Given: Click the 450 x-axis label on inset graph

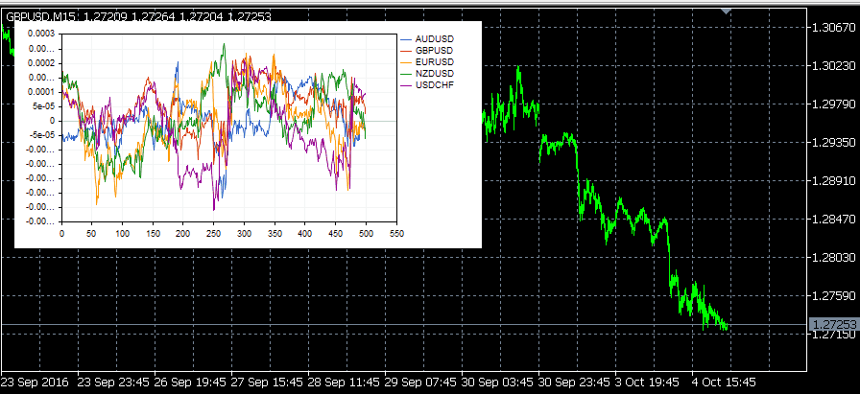Looking at the screenshot, I should coord(335,234).
